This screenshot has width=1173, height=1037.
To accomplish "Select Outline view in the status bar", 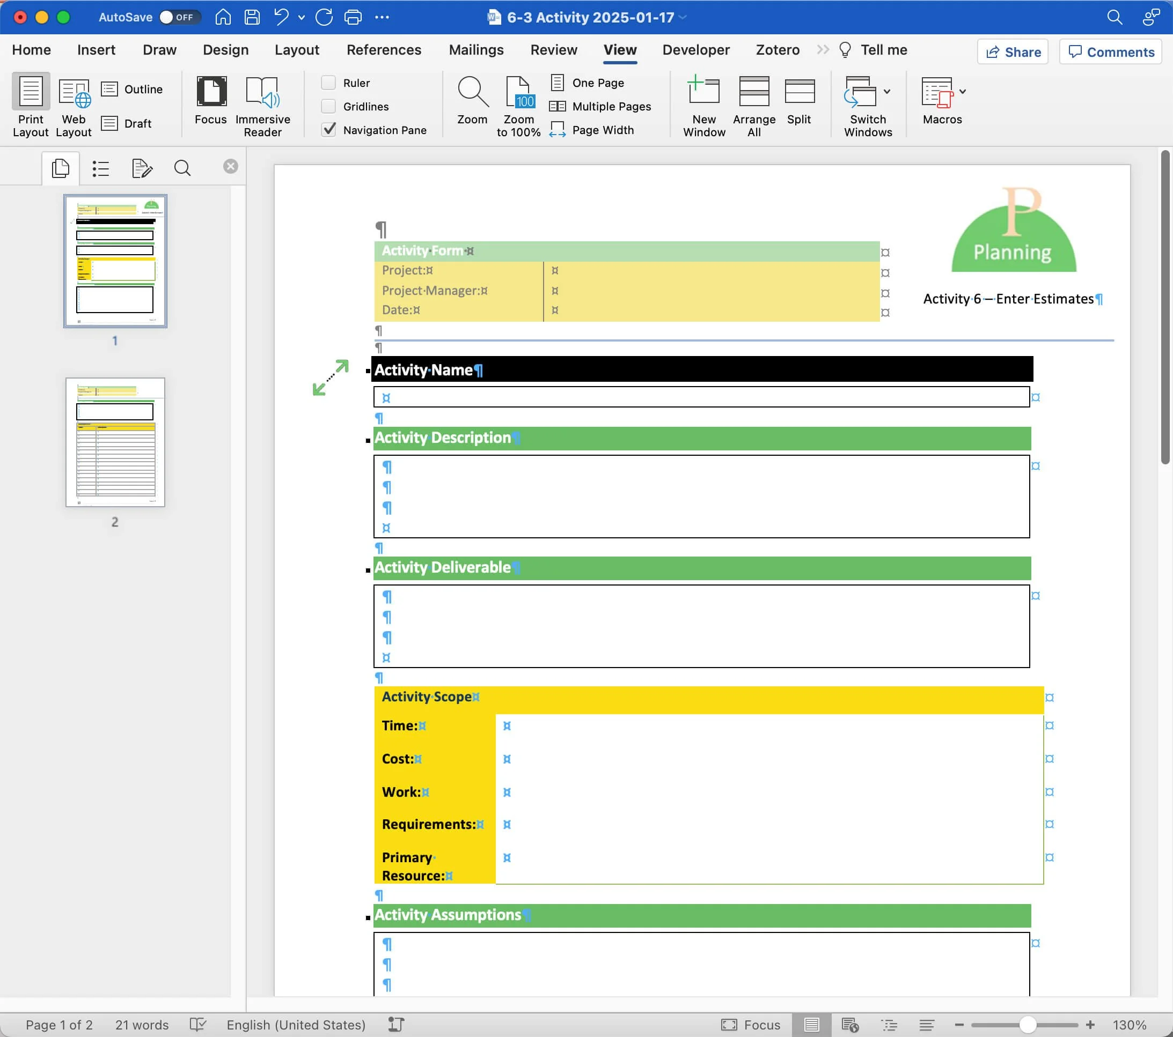I will pos(889,1025).
